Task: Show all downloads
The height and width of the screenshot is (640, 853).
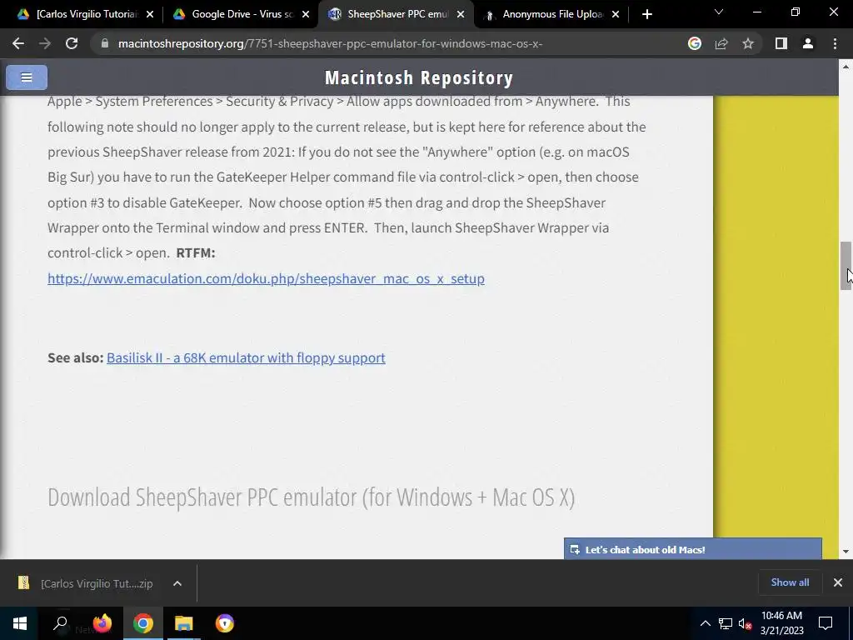Action: pos(790,582)
